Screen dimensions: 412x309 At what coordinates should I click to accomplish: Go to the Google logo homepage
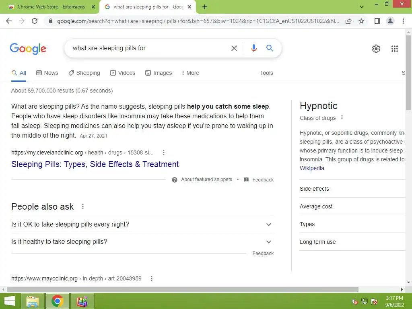(28, 49)
